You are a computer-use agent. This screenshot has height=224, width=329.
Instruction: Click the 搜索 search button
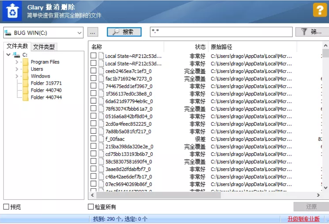click(124, 32)
